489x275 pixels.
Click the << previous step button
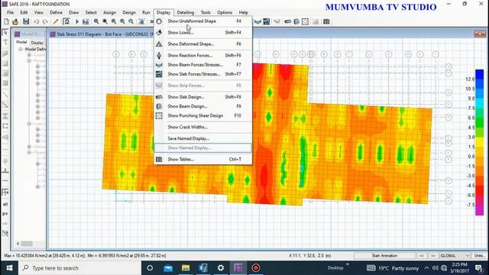coord(422,256)
